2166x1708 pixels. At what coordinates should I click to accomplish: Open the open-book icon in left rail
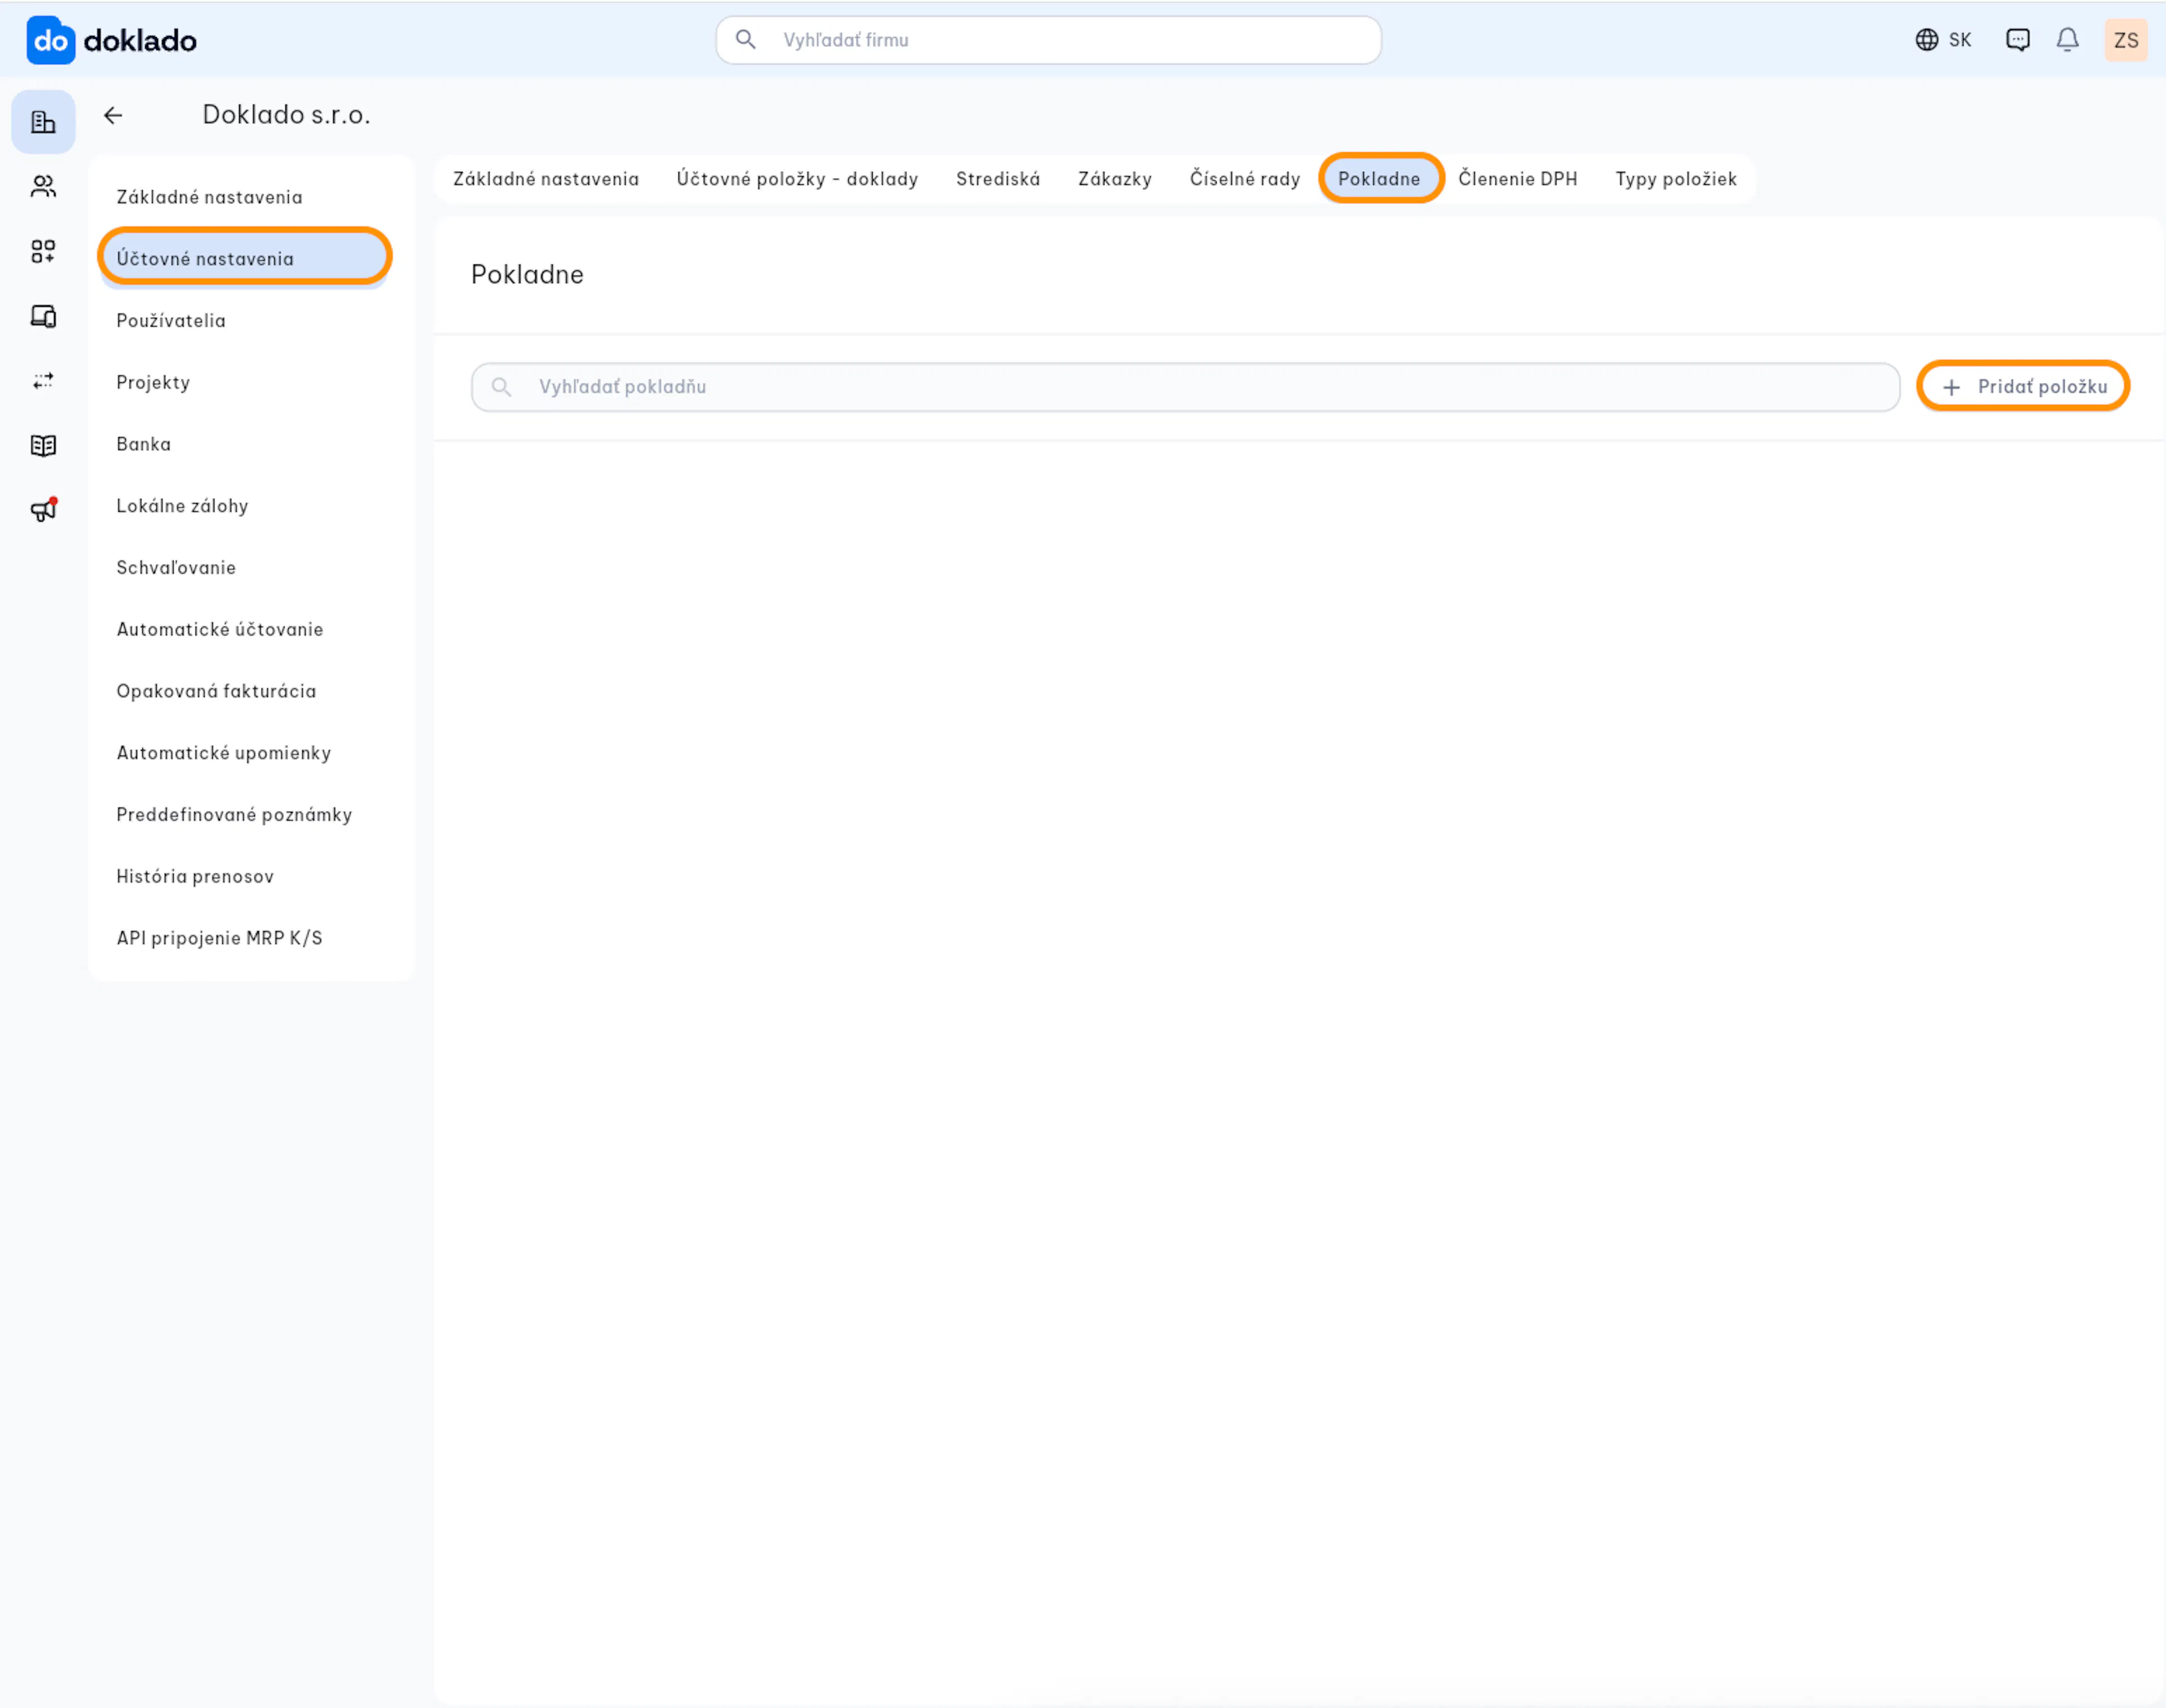[43, 445]
